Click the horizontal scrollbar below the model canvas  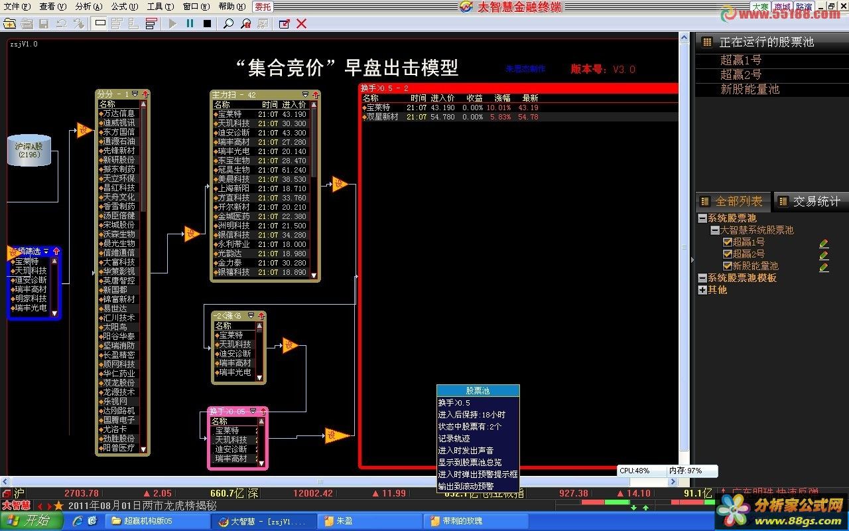point(340,481)
